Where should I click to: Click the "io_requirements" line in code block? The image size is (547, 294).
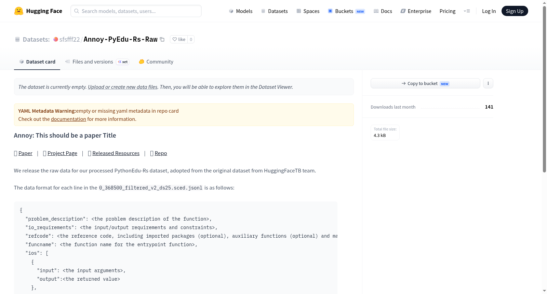coord(121,227)
